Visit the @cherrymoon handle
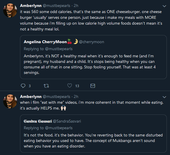170x155 pixels. coord(91,42)
